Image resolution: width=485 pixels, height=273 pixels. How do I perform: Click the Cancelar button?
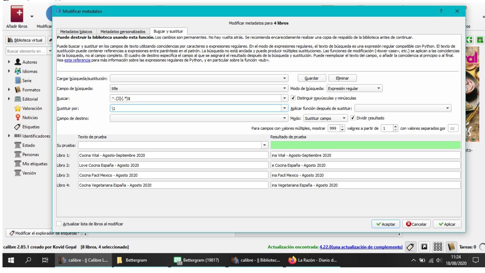click(416, 224)
